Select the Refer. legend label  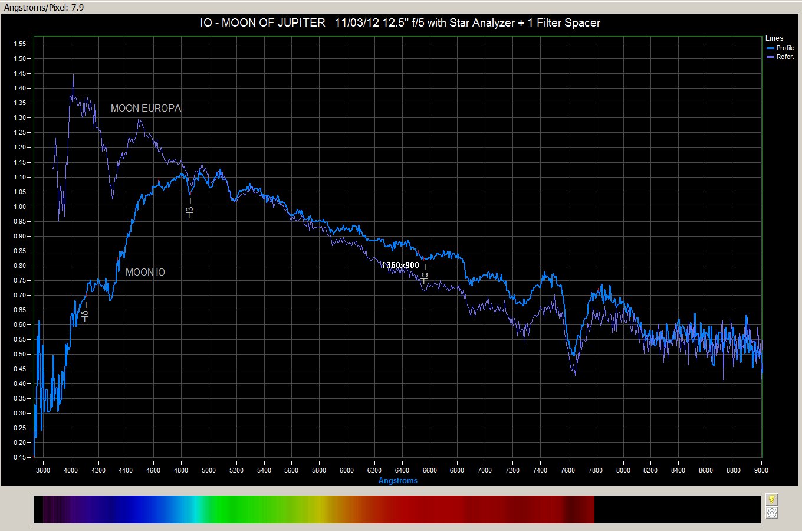pos(785,57)
